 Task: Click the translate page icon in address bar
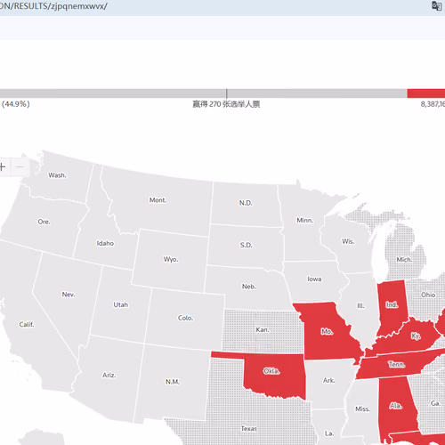coord(436,6)
